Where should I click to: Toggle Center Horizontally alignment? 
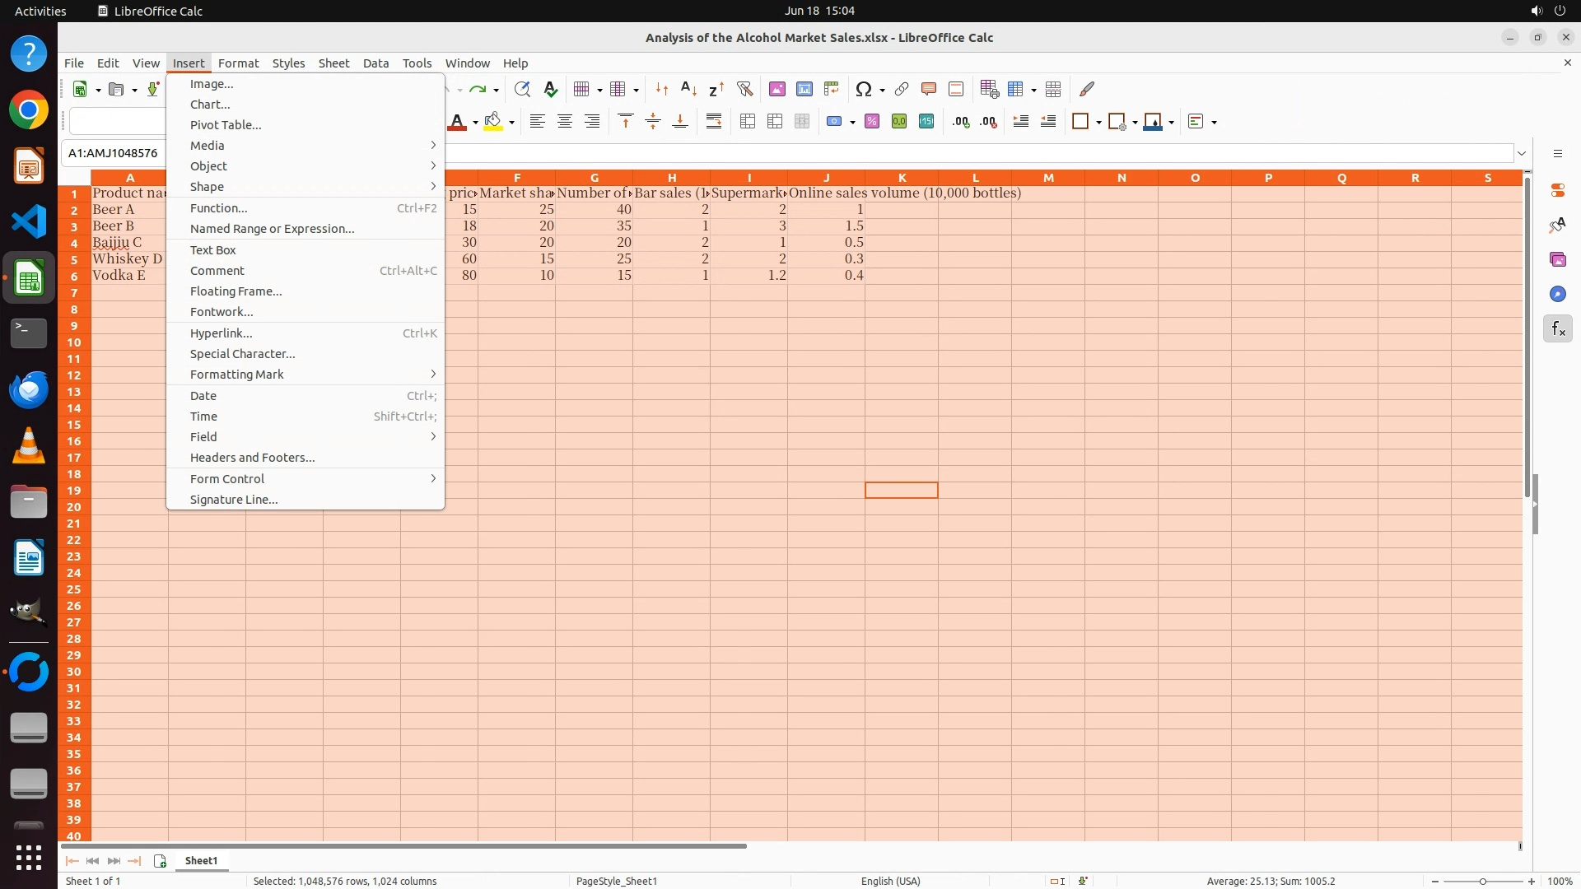point(565,122)
